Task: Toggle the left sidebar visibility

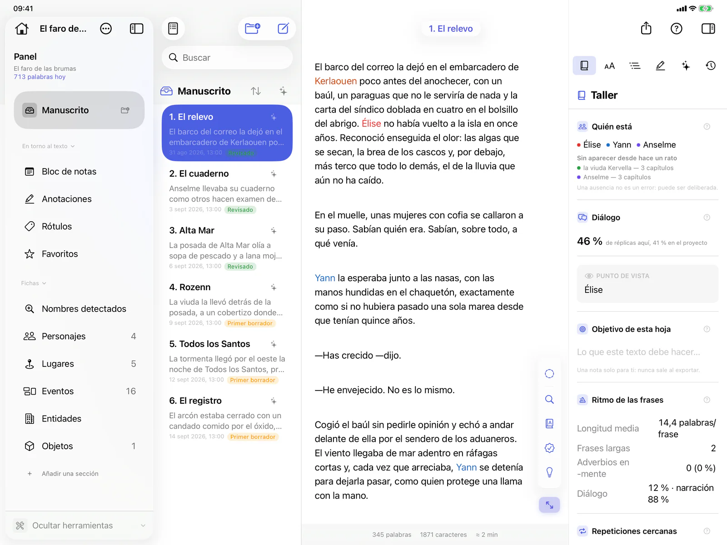Action: pyautogui.click(x=136, y=29)
